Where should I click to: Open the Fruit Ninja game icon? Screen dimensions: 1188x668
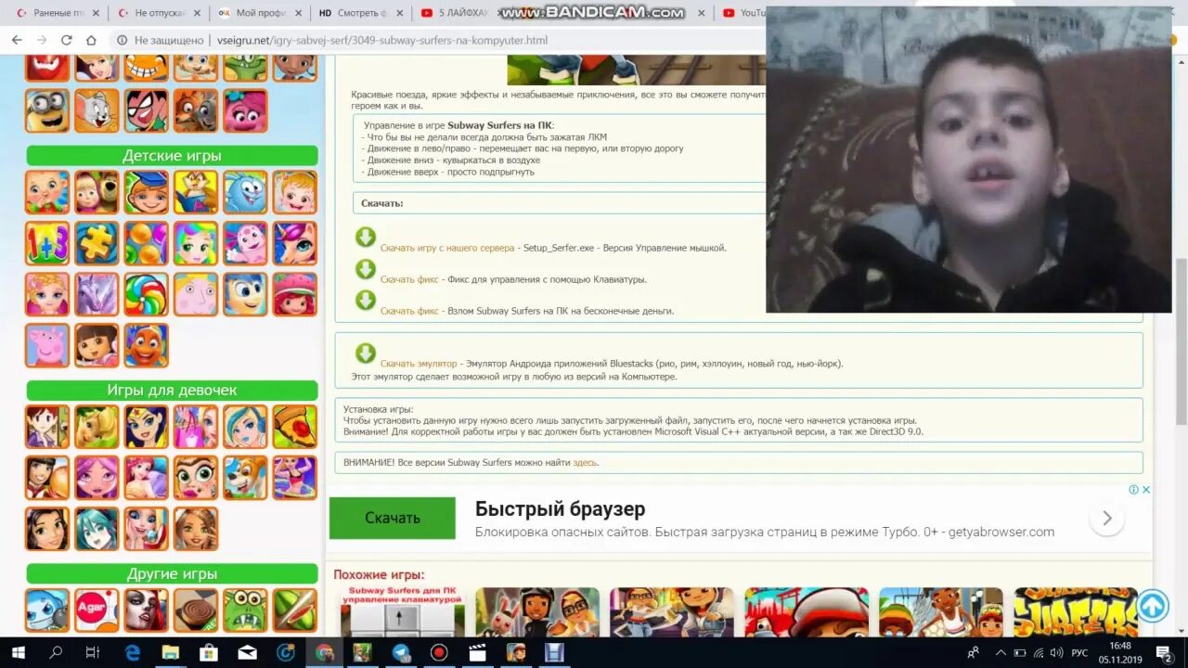(x=295, y=610)
